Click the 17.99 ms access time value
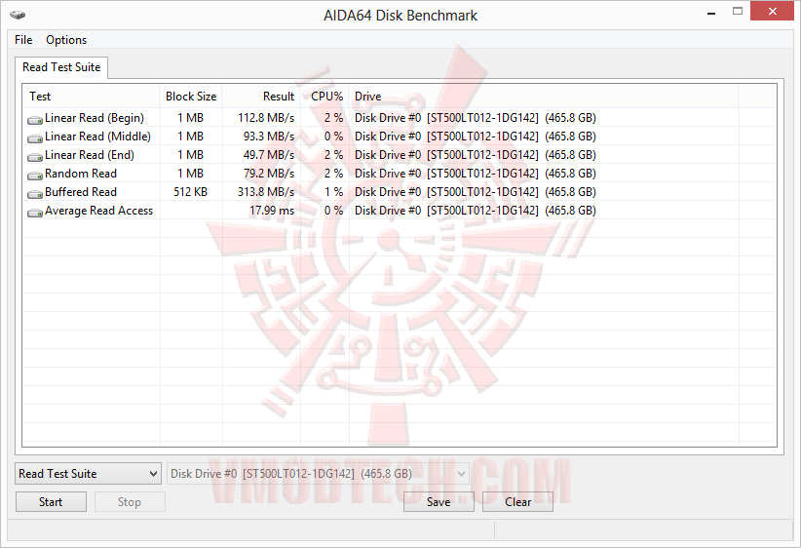 272,211
